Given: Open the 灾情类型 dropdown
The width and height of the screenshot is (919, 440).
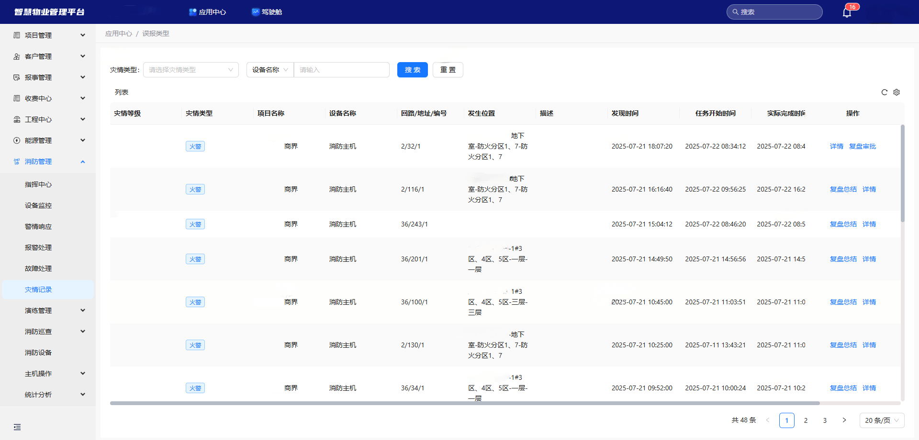Looking at the screenshot, I should pyautogui.click(x=191, y=70).
